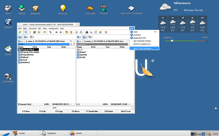Open Keyboard entry in Help menu
Image resolution: width=219 pixels, height=136 pixels.
click(144, 35)
